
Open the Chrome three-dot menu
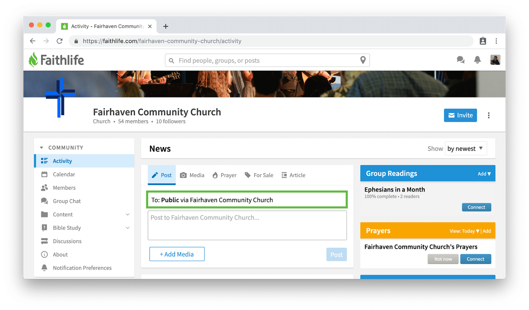pyautogui.click(x=496, y=41)
